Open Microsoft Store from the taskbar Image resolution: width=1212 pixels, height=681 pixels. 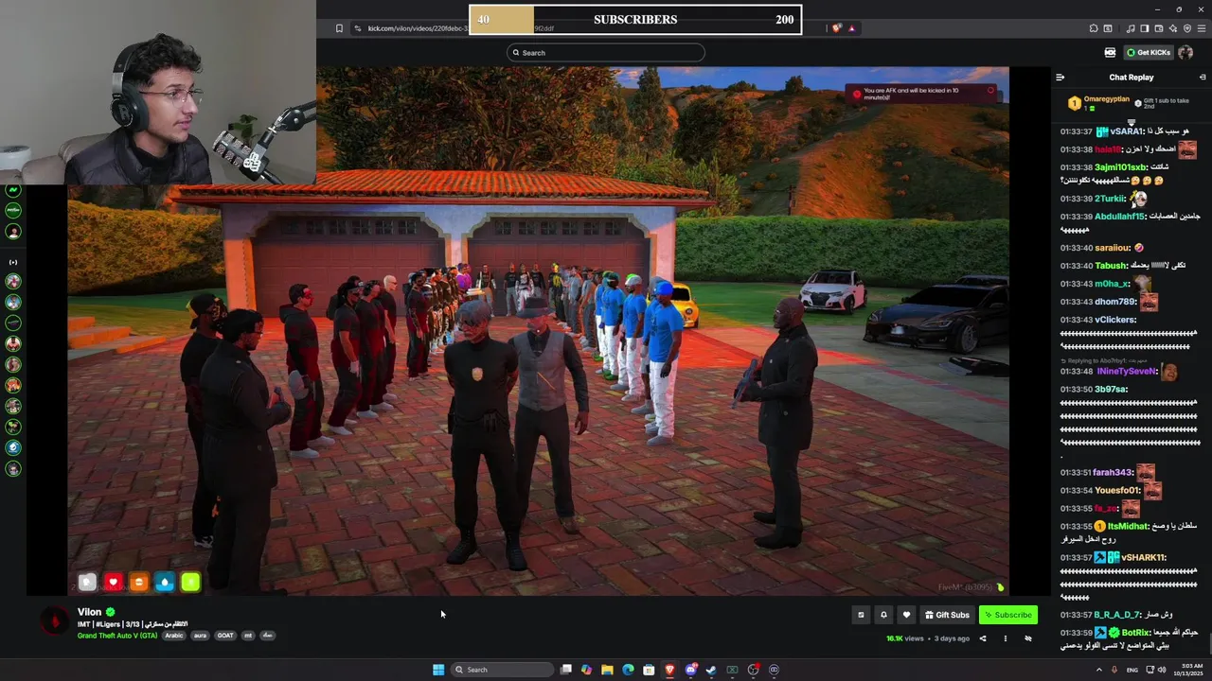click(x=649, y=670)
